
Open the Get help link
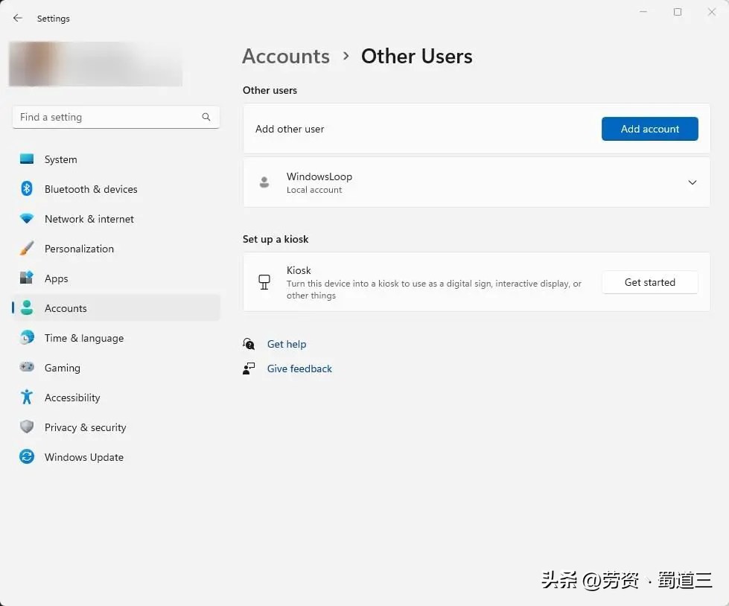[x=287, y=344]
